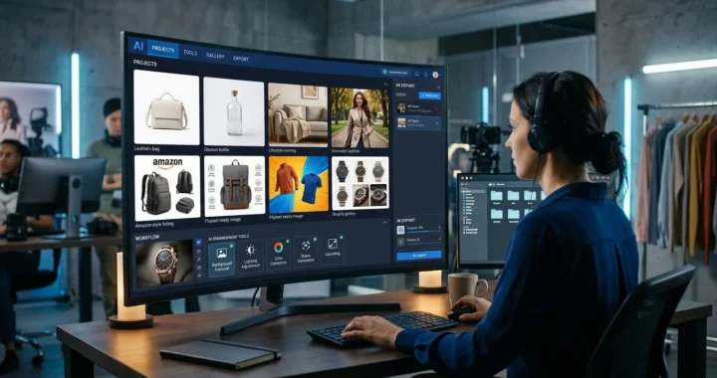Switch to the Gallery tab
Image resolution: width=717 pixels, height=378 pixels.
click(x=215, y=56)
